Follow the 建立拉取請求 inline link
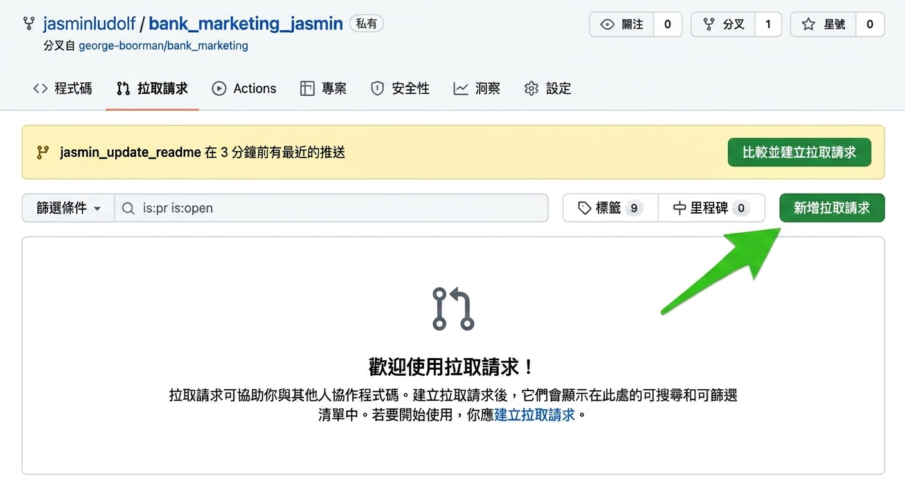Viewport: 905px width, 494px height. pyautogui.click(x=535, y=415)
